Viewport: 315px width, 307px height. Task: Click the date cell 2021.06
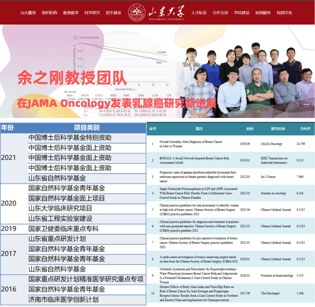(245, 210)
